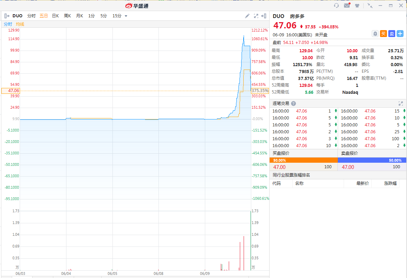Screen dimensions: 407x278
Task: Click the 同行业股票涨幅排名 section title
Action: click(x=291, y=175)
